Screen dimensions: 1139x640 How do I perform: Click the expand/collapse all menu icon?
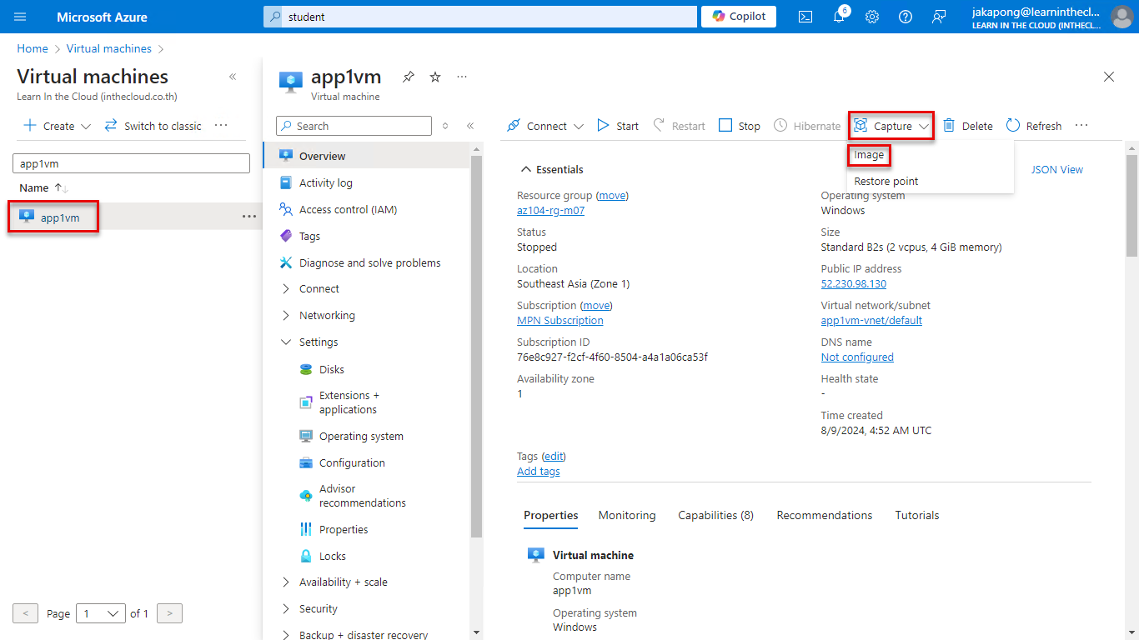[x=445, y=126]
